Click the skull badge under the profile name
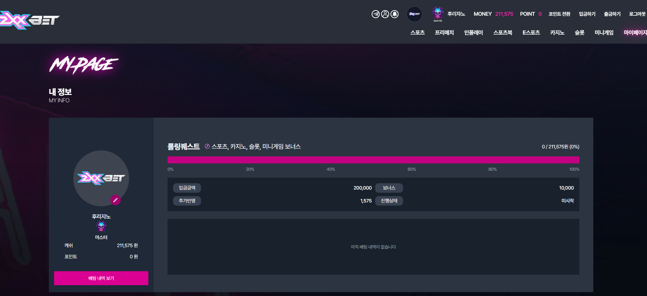Viewport: 647px width, 296px height. tap(101, 227)
